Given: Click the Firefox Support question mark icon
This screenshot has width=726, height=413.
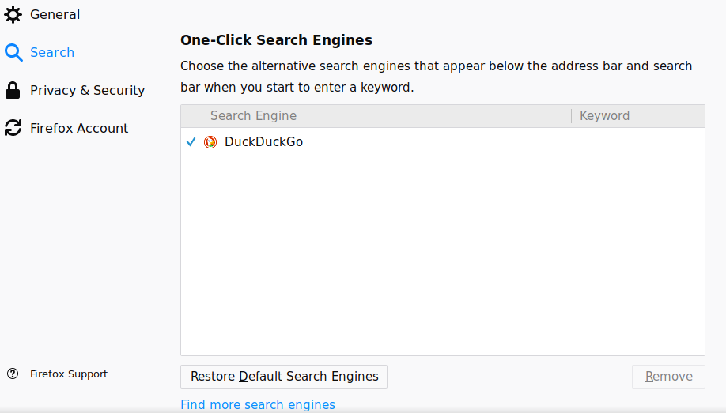Looking at the screenshot, I should point(13,374).
